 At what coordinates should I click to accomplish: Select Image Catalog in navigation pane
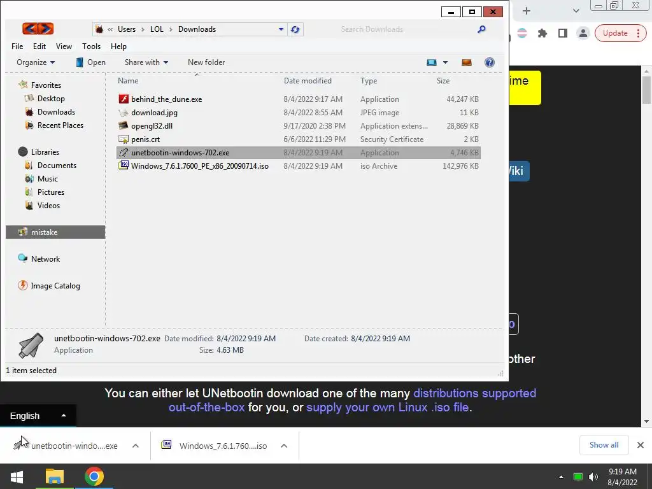point(55,286)
